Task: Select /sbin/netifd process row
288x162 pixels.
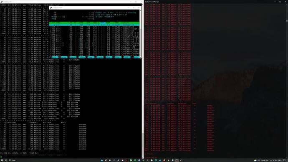Action: pyautogui.click(x=94, y=47)
